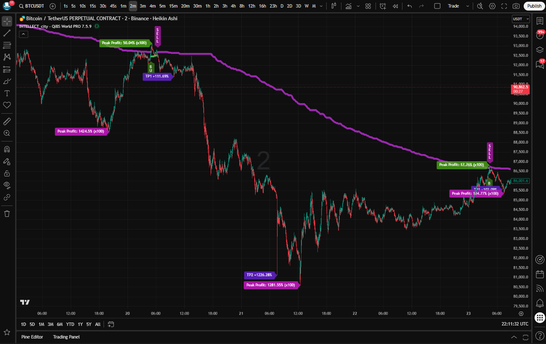Screen dimensions: 546x344
Task: Pick the ruler measure tool
Action: (x=7, y=122)
